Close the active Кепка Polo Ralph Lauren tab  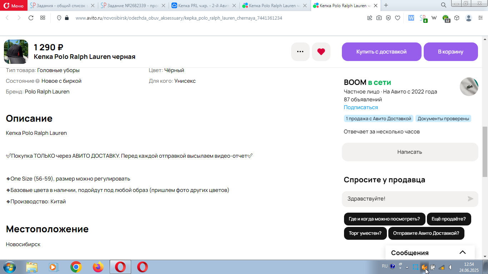376,5
